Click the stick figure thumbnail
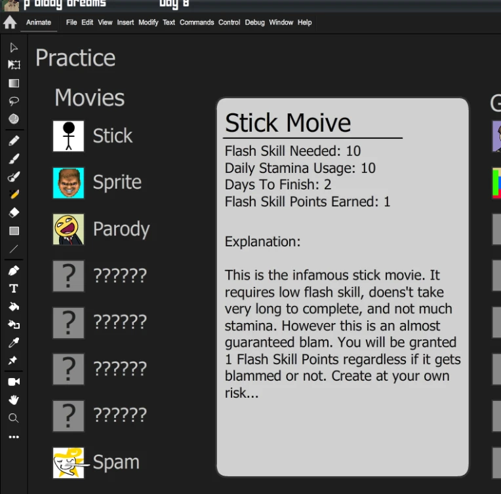 (x=68, y=136)
